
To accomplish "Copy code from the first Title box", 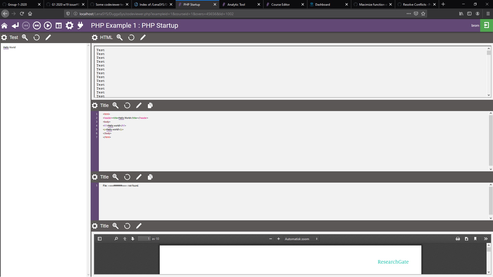I will (x=150, y=105).
